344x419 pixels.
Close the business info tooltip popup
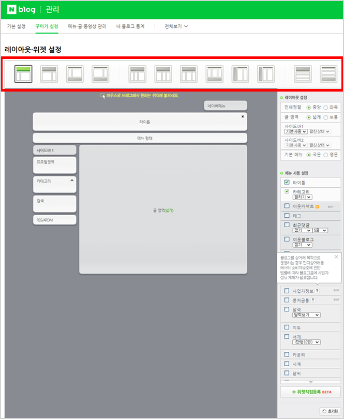click(x=336, y=257)
